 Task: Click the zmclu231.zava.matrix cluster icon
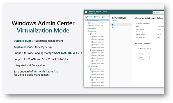(90, 34)
